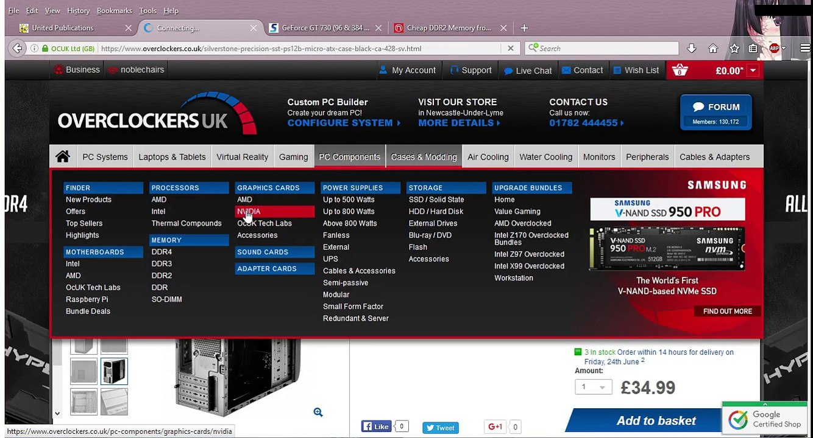Viewport: 813px width, 438px height.
Task: Select the highlighted open-case product thumbnail
Action: point(115,372)
